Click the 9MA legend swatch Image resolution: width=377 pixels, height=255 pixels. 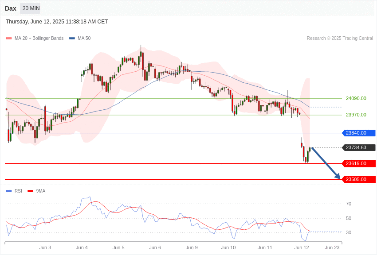(x=30, y=191)
